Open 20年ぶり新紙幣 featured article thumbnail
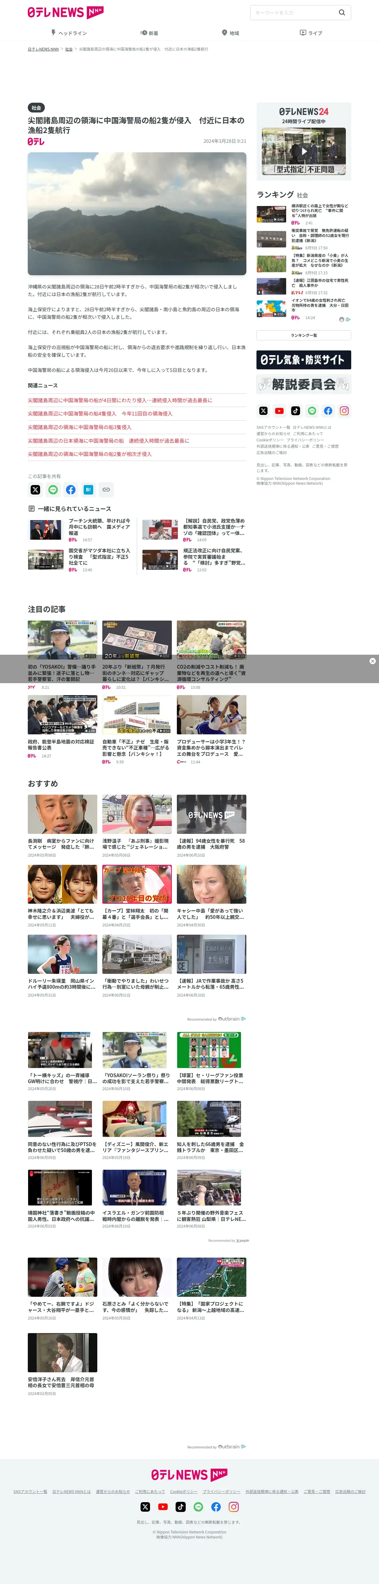Image resolution: width=379 pixels, height=1584 pixels. point(137,640)
